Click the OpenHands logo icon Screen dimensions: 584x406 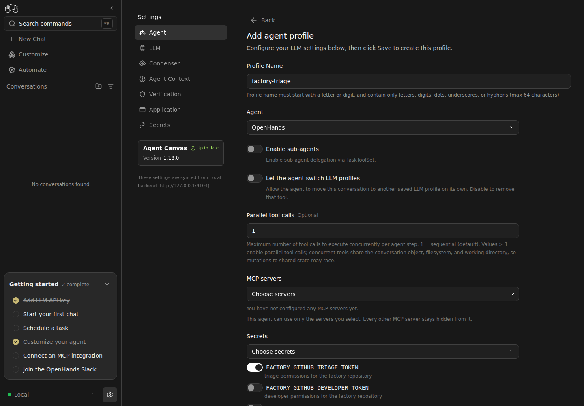click(12, 8)
